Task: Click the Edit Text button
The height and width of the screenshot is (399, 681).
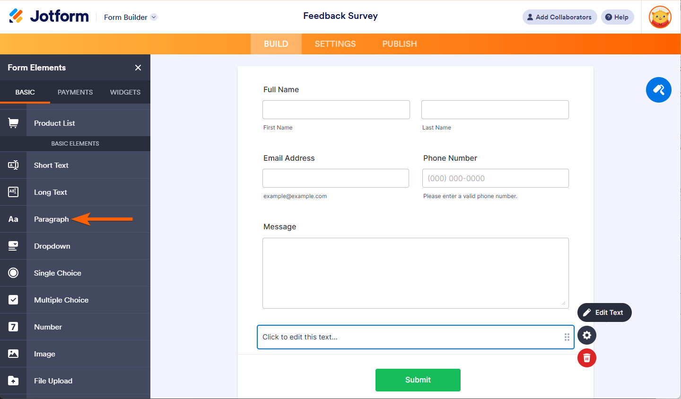Action: click(604, 312)
